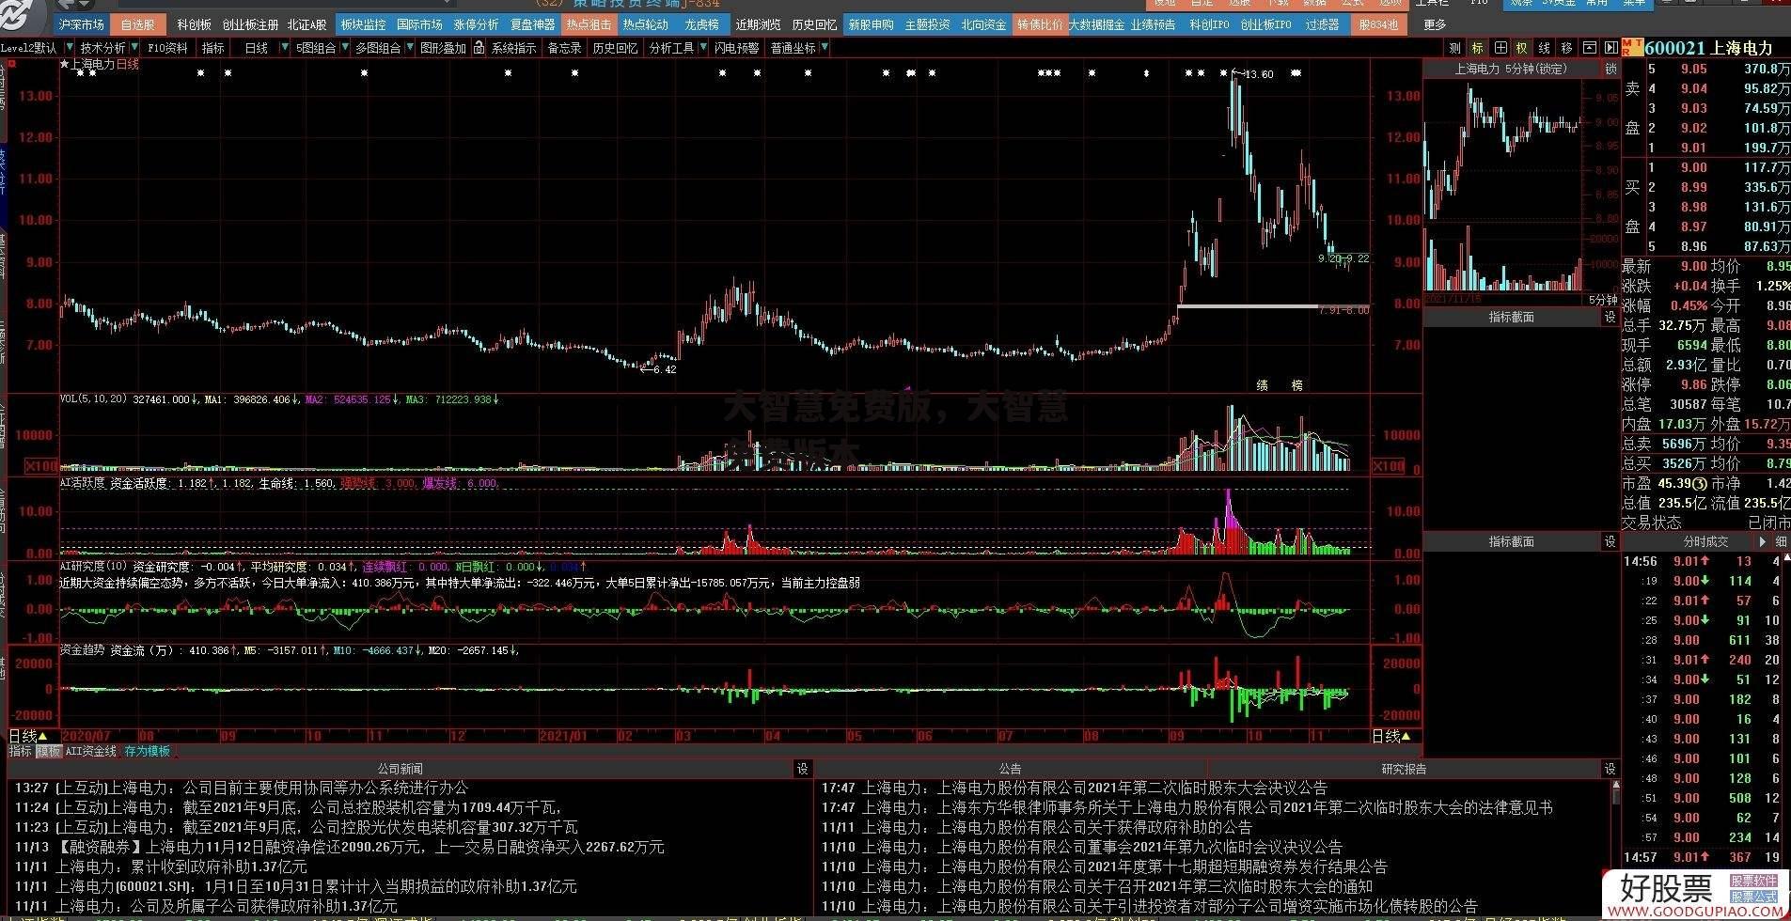Click the left X100 volume scale label
The image size is (1791, 921).
click(41, 466)
